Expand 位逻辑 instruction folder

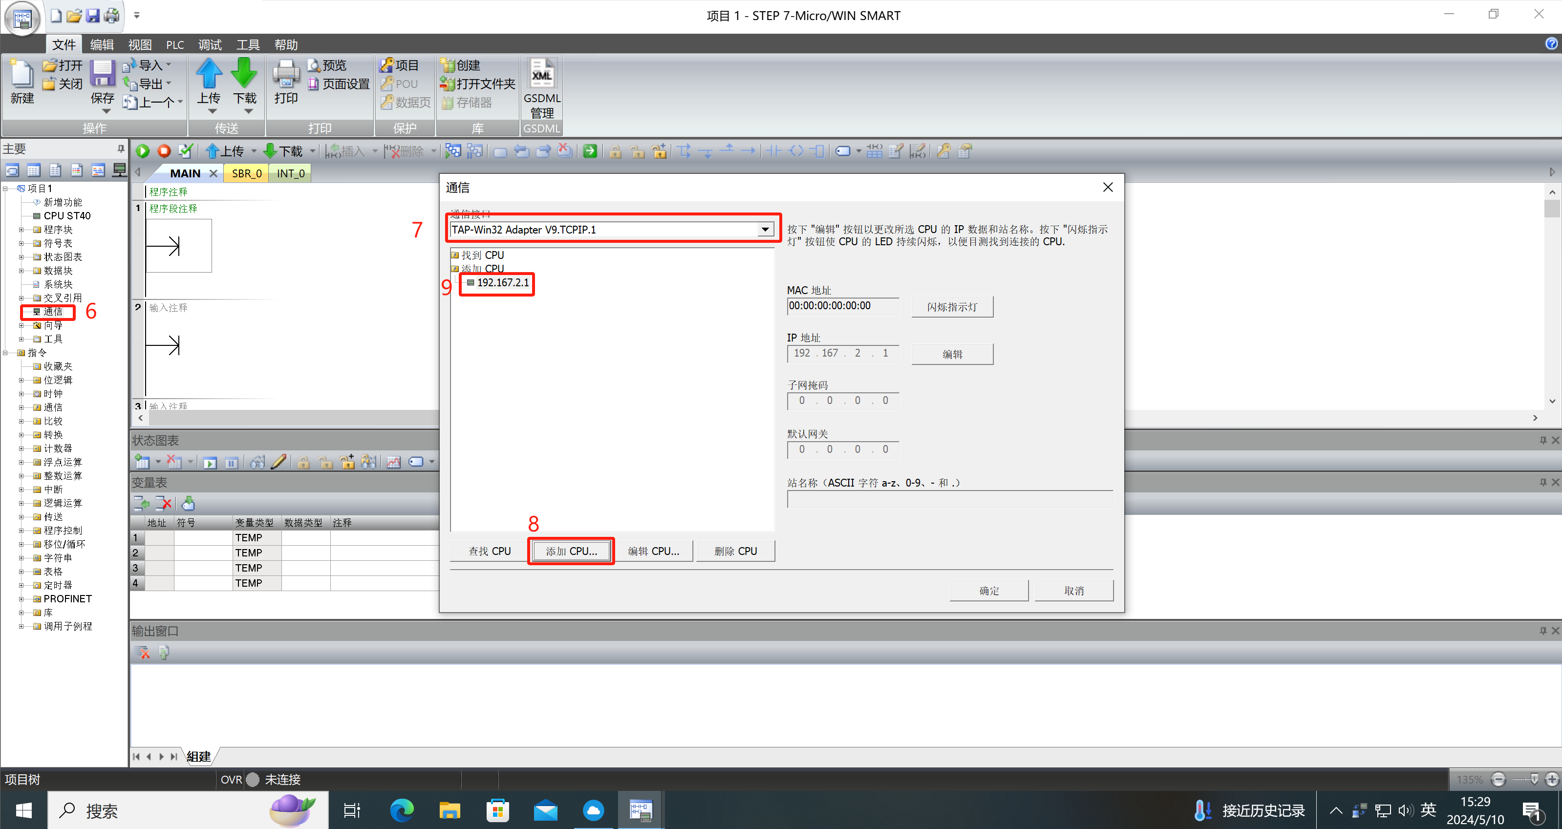(21, 380)
